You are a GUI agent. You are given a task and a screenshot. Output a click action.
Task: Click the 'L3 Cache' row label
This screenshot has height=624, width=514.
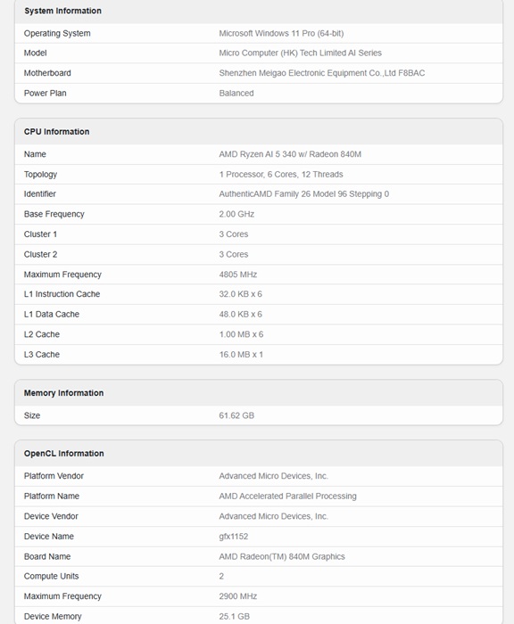point(41,355)
